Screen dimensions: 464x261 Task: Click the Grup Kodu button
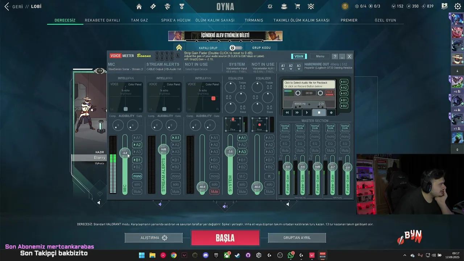261,48
